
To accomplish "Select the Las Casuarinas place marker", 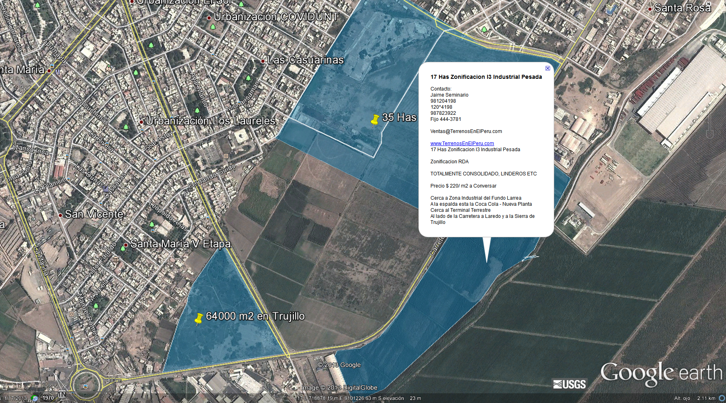I will coord(263,61).
